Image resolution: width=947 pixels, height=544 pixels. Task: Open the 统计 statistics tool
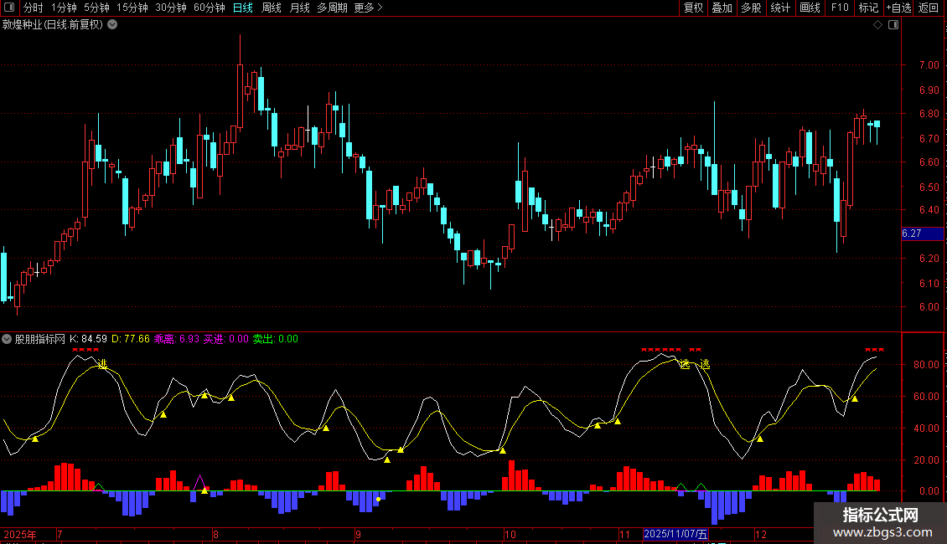point(780,8)
